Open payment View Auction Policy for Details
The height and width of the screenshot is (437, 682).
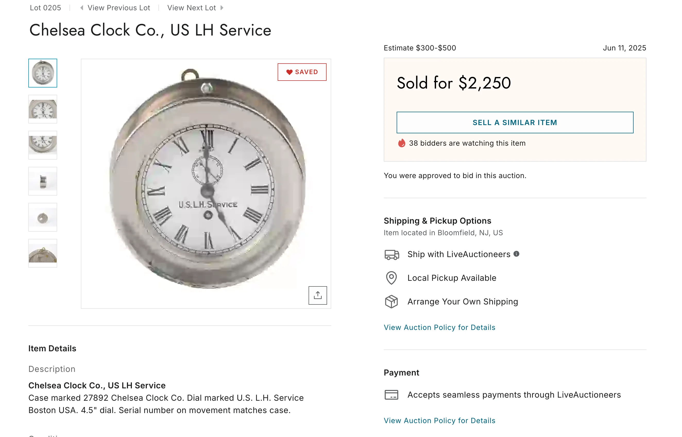tap(439, 421)
